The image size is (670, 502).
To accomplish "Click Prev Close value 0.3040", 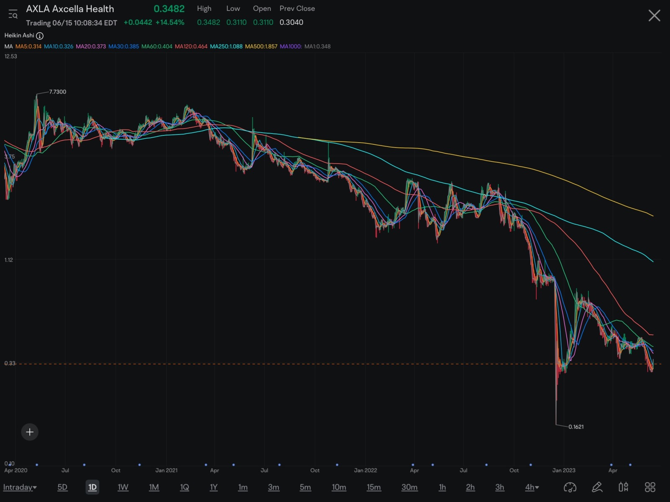I will (x=291, y=23).
